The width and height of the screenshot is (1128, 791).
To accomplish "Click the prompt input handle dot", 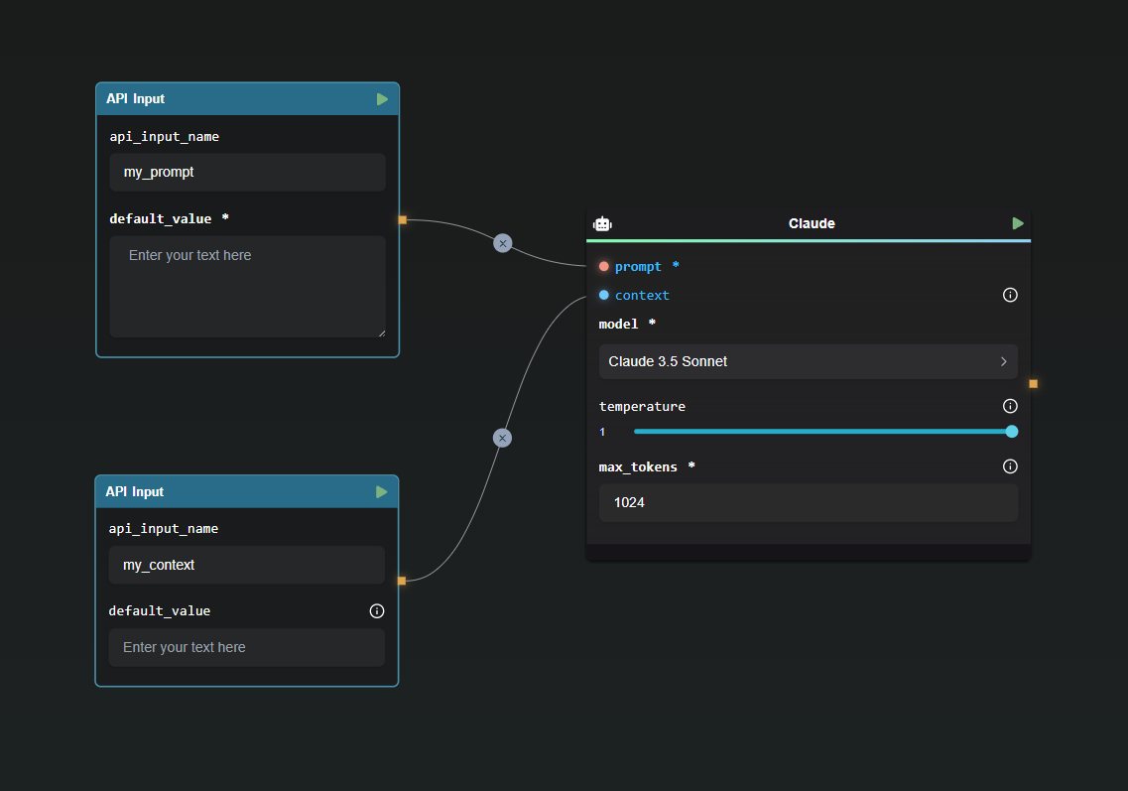I will pos(603,266).
